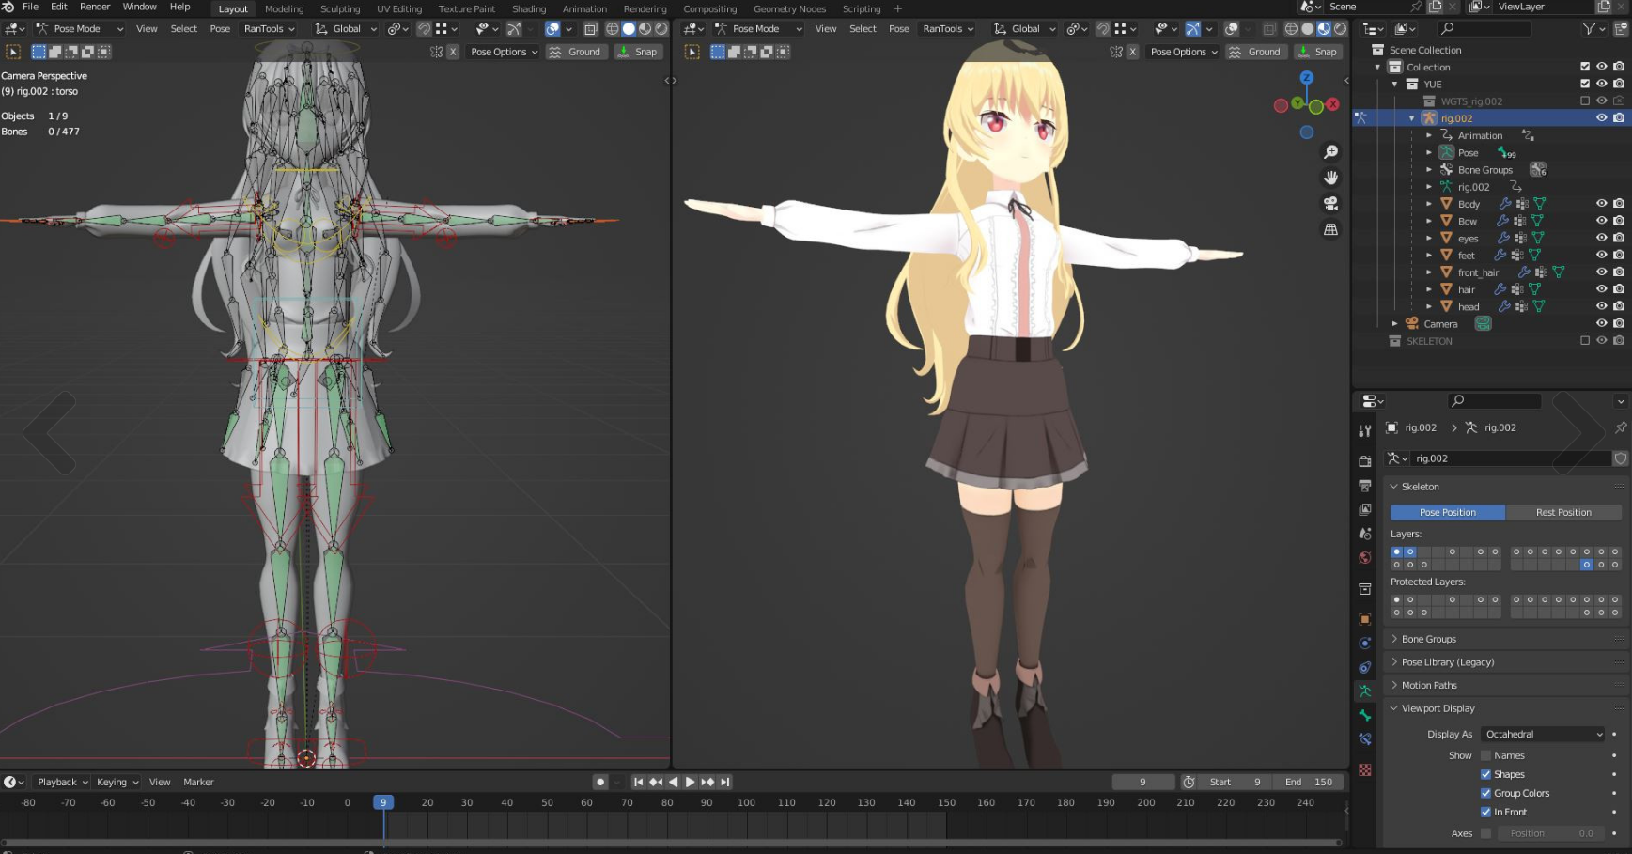The width and height of the screenshot is (1632, 854).
Task: Click jump to end playback icon
Action: click(x=725, y=782)
